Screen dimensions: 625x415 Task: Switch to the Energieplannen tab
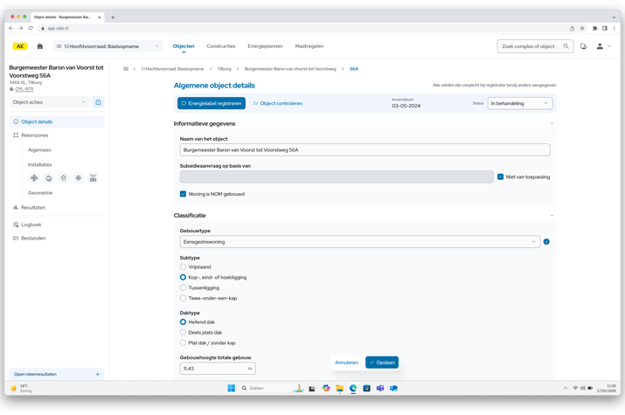pos(265,46)
